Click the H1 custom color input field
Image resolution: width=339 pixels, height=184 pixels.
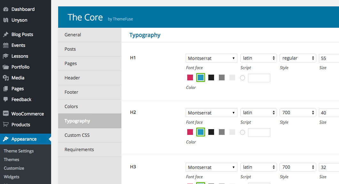pos(259,78)
